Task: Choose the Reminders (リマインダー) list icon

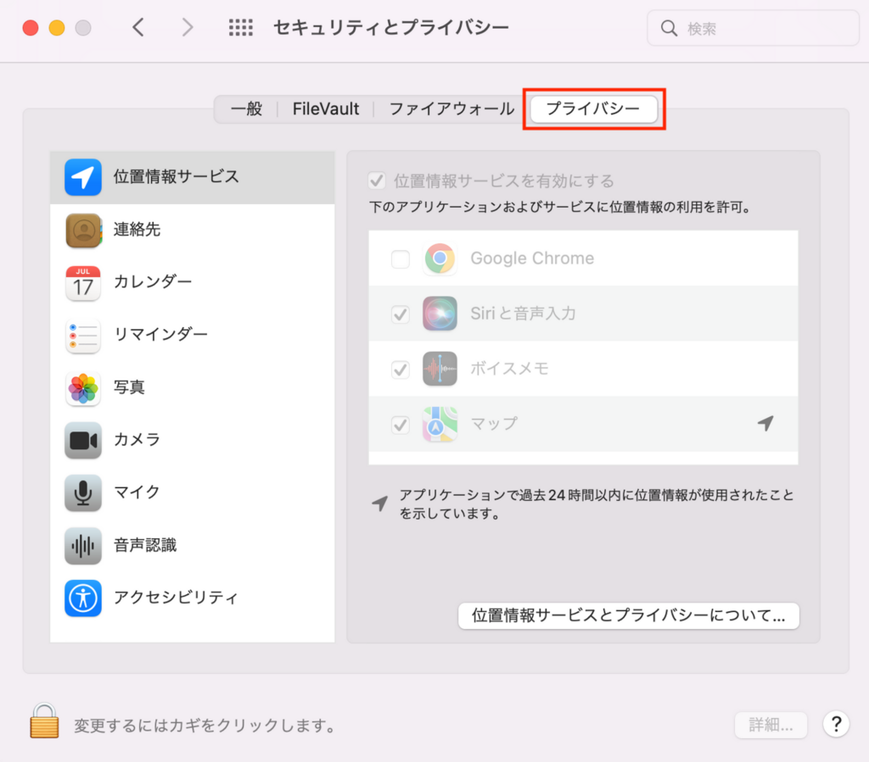Action: coord(82,336)
